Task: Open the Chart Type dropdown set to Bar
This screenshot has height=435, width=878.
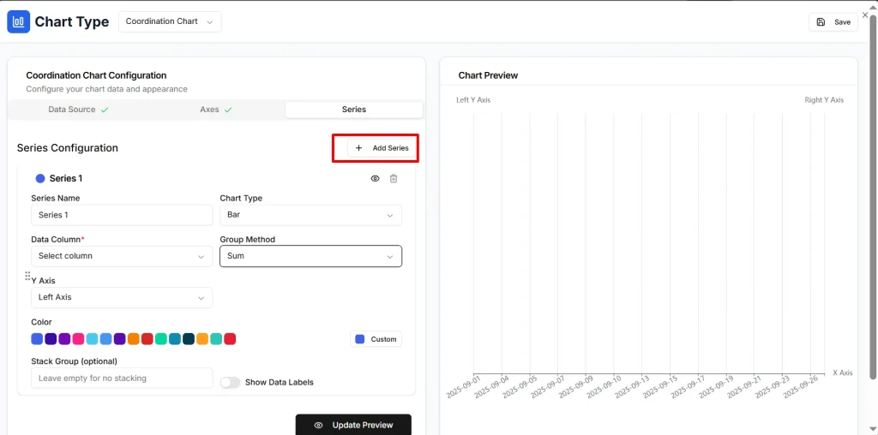Action: click(310, 215)
